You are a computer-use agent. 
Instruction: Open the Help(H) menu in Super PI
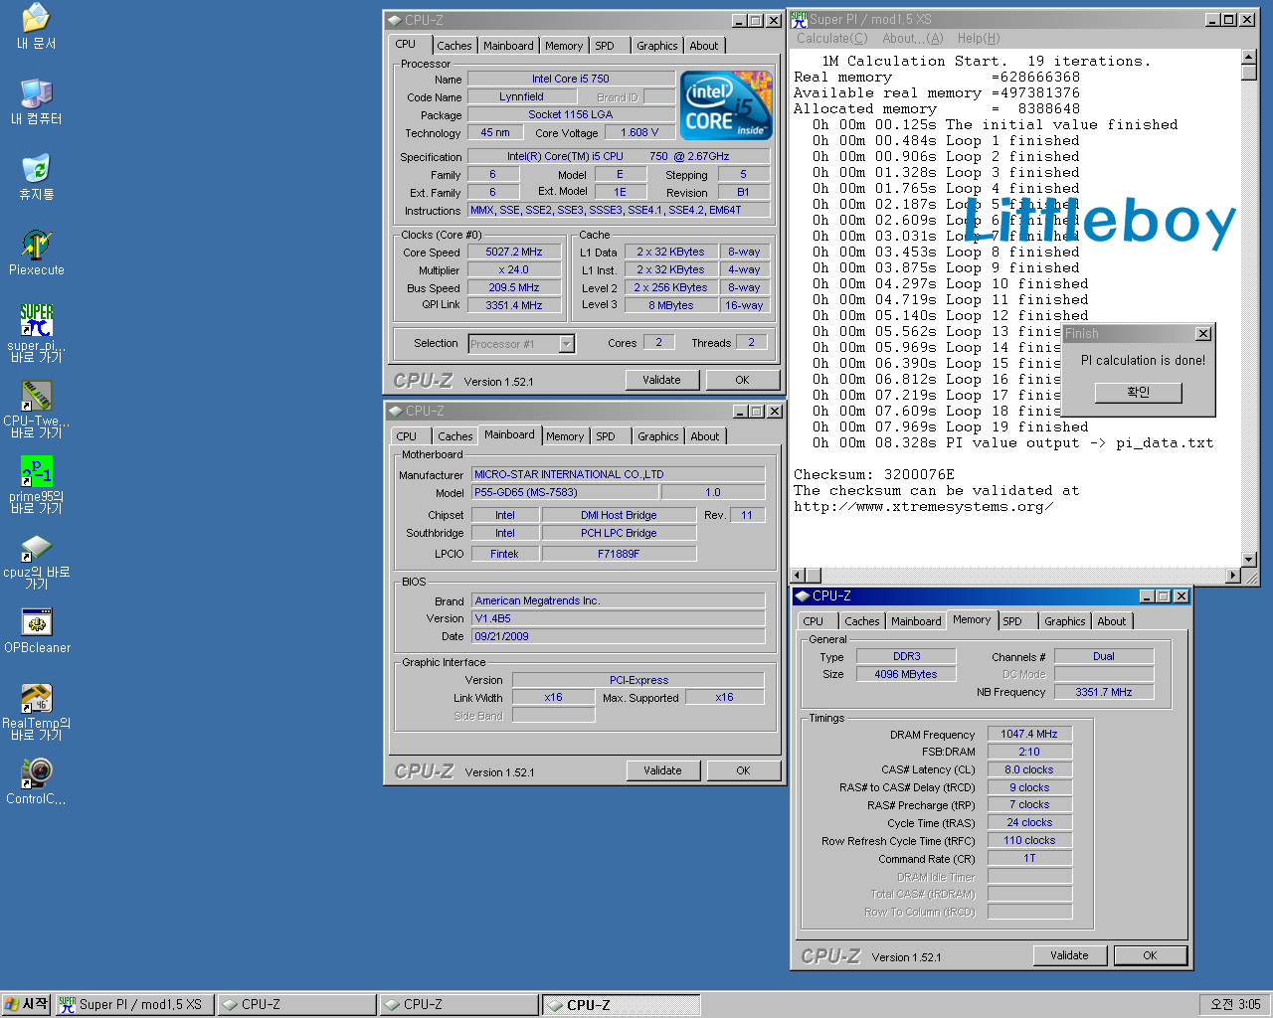979,39
